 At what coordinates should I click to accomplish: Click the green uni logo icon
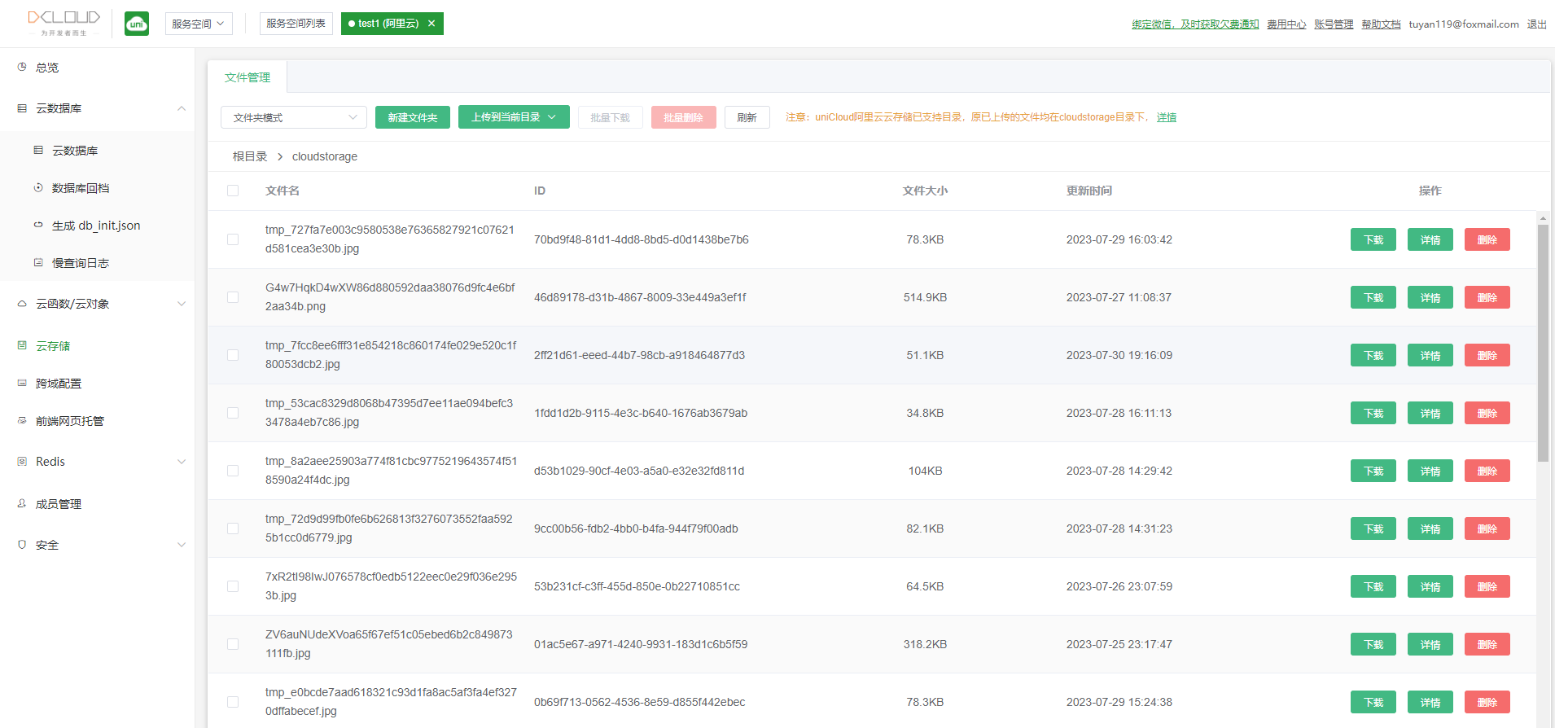tap(137, 24)
